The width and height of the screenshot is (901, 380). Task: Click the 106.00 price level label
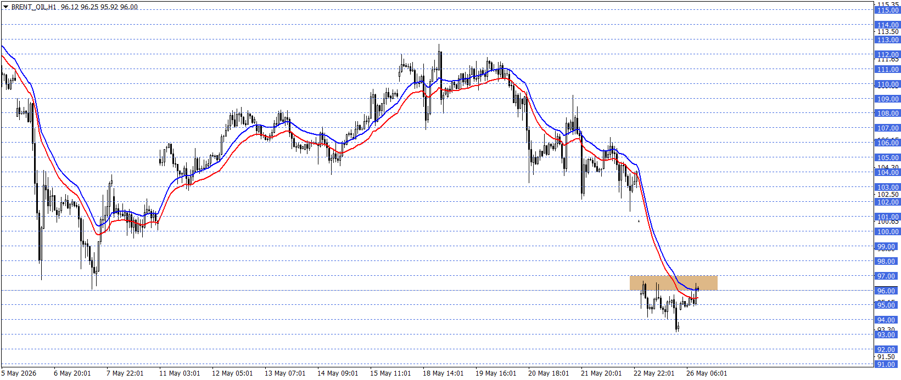pyautogui.click(x=887, y=143)
